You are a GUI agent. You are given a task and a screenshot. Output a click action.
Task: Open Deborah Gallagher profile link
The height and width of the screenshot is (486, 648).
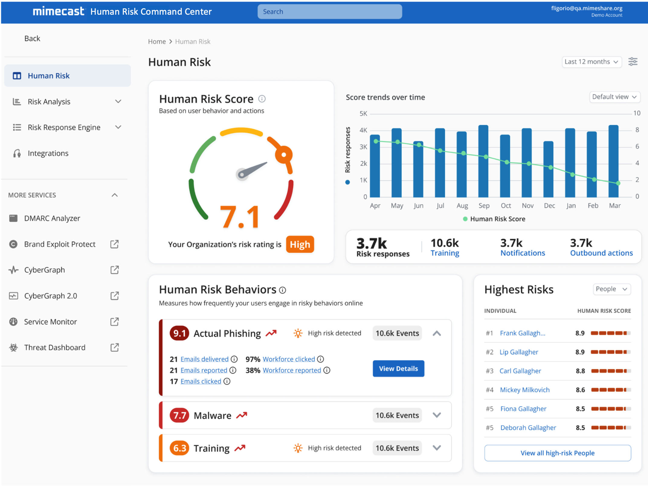[x=528, y=428]
